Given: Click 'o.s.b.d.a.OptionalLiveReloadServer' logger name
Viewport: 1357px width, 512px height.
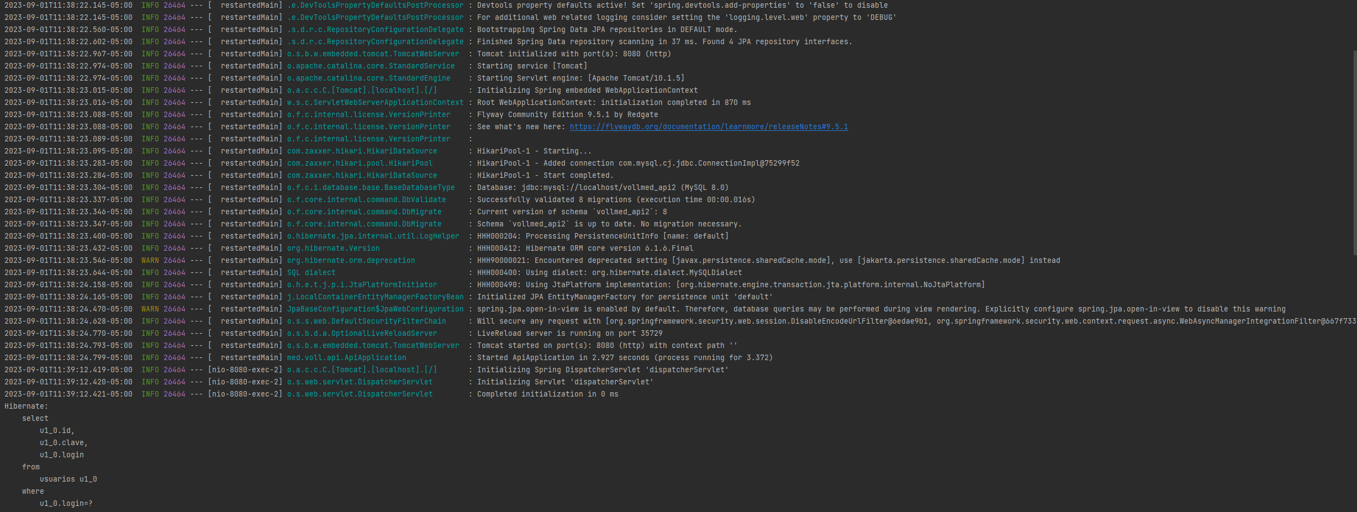Looking at the screenshot, I should (x=362, y=334).
